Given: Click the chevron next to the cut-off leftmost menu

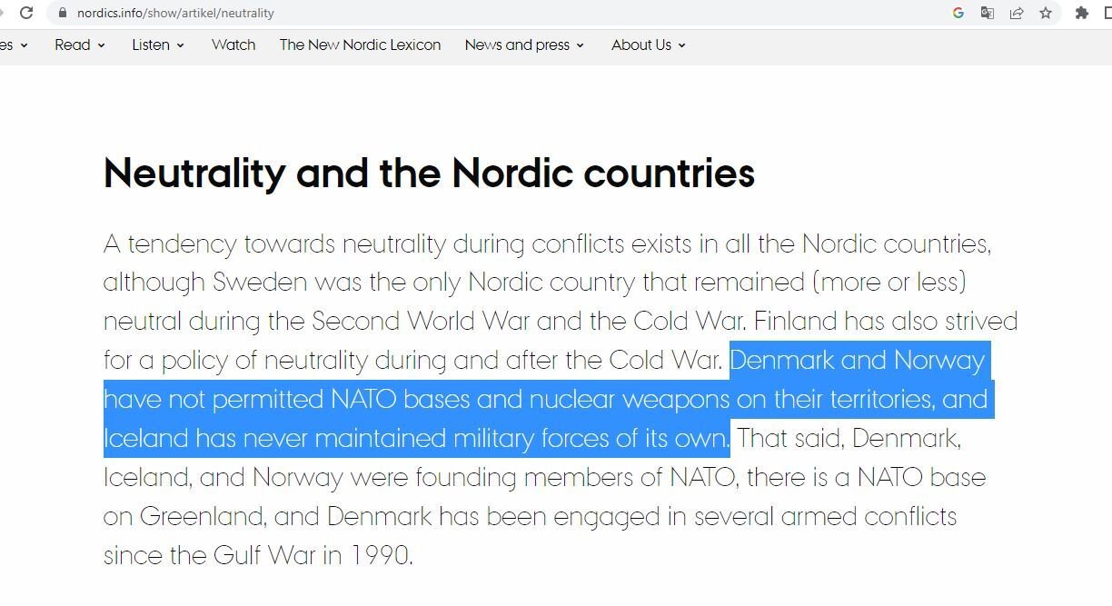Looking at the screenshot, I should click(24, 45).
